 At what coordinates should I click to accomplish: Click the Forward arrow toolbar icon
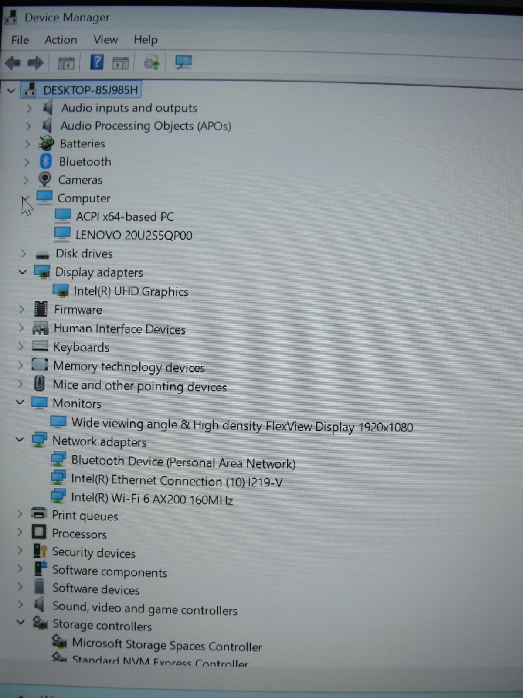coord(35,63)
